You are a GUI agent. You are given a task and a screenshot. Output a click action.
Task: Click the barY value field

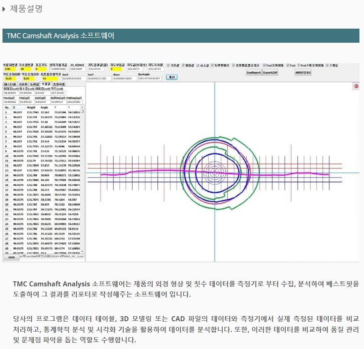(x=99, y=78)
